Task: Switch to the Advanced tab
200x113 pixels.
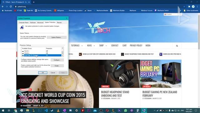Action: coord(40,23)
